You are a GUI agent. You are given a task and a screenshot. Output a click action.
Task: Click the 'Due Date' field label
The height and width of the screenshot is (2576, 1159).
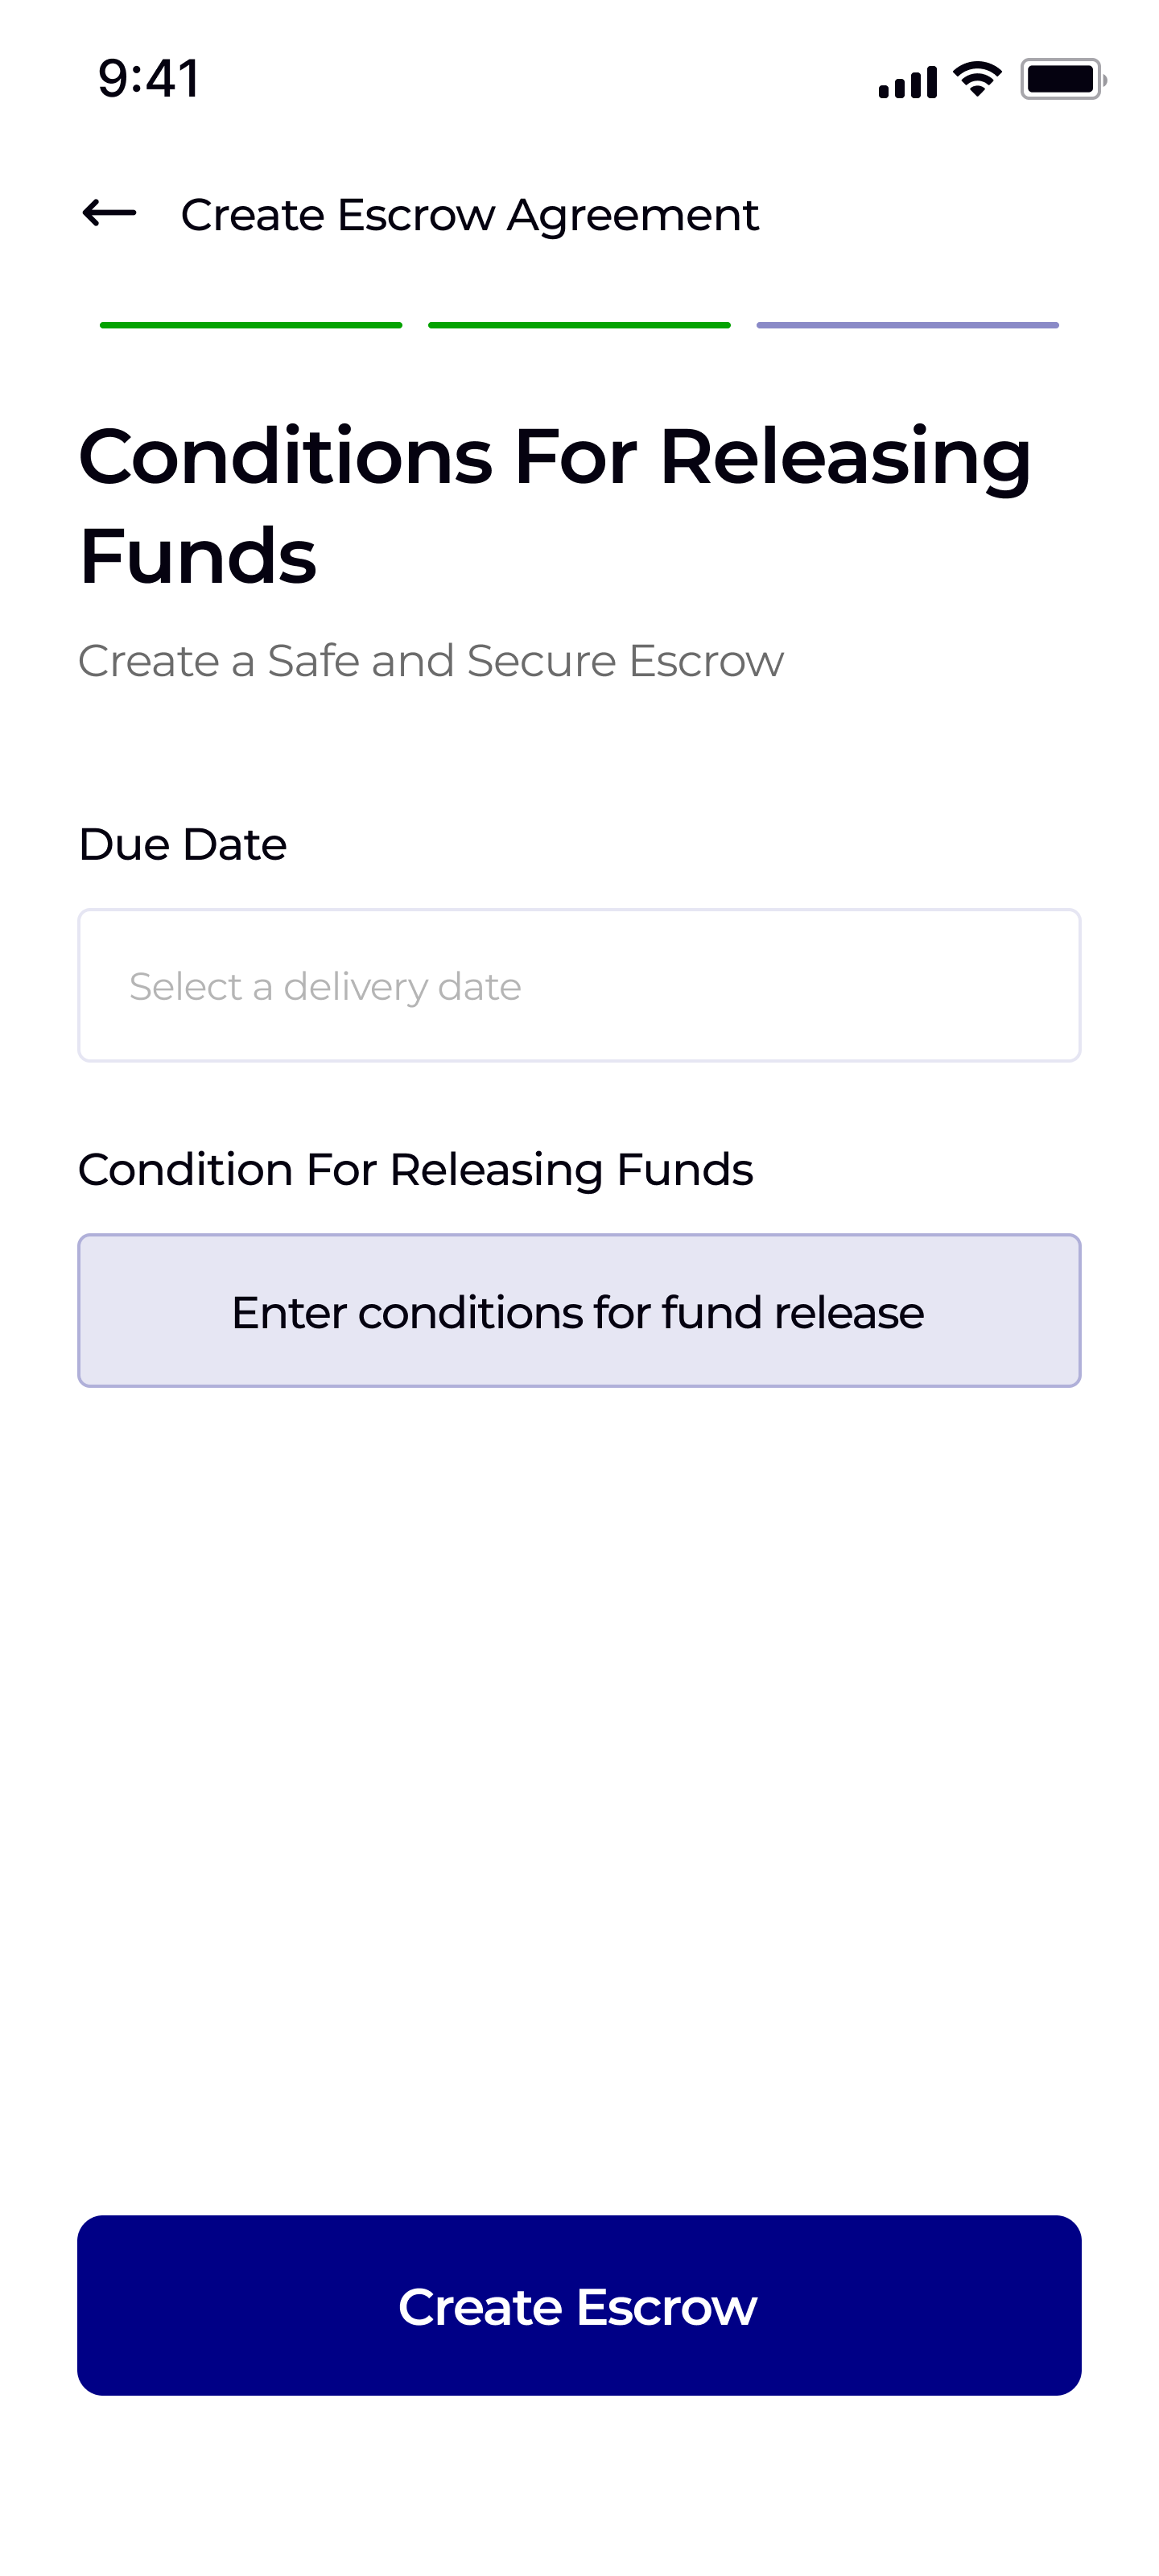click(183, 845)
